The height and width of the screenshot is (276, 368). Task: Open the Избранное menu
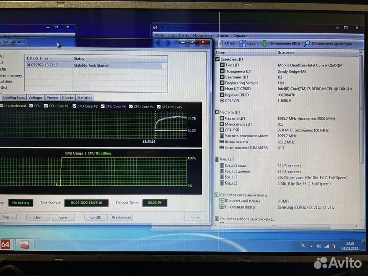(x=202, y=36)
